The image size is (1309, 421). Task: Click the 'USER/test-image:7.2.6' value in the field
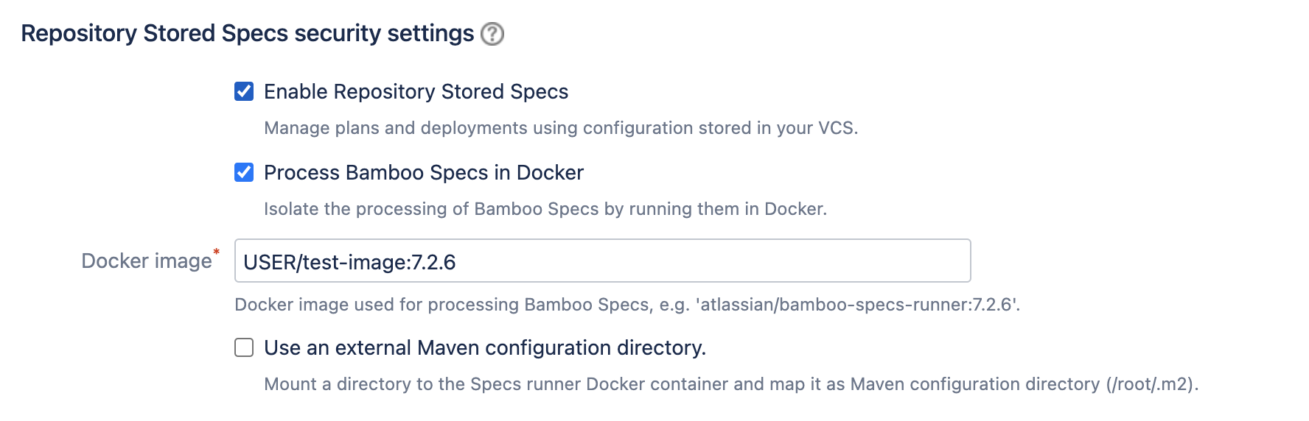click(x=349, y=262)
